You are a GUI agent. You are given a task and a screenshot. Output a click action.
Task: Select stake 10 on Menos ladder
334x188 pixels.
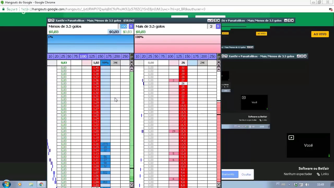point(50,56)
